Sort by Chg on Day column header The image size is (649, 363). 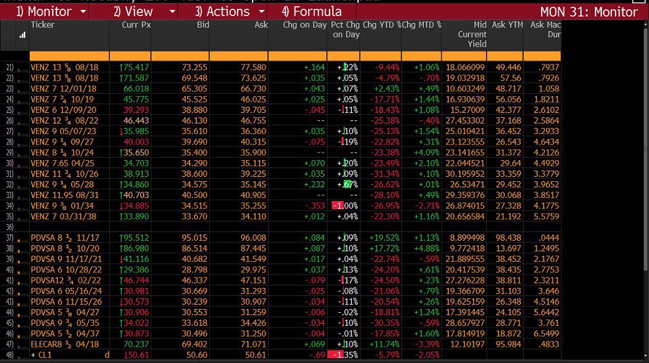pos(305,25)
